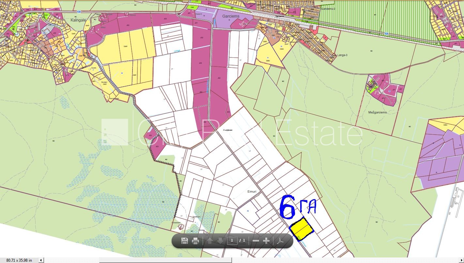Click the Save floppy disk icon
The height and width of the screenshot is (263, 464).
pyautogui.click(x=184, y=241)
